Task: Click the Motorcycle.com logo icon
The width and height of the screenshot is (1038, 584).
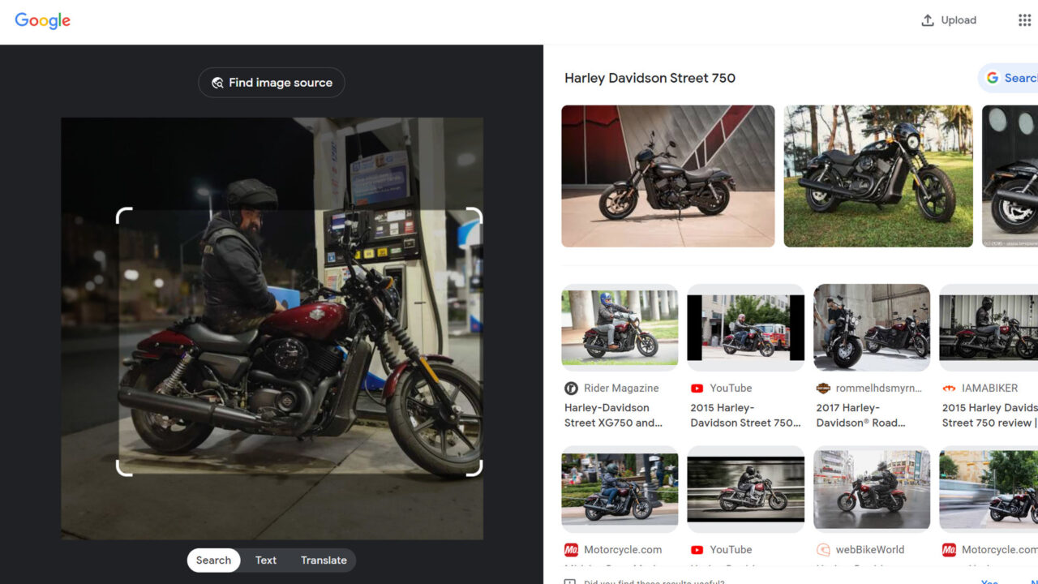Action: [x=573, y=549]
